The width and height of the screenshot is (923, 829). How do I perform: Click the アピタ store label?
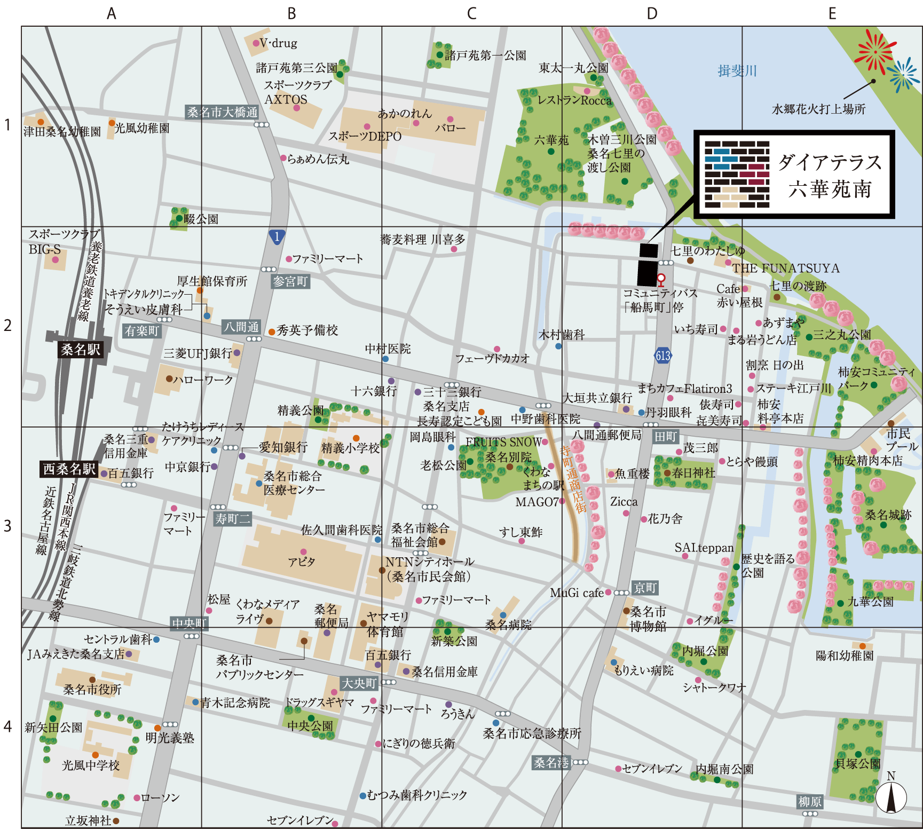302,562
